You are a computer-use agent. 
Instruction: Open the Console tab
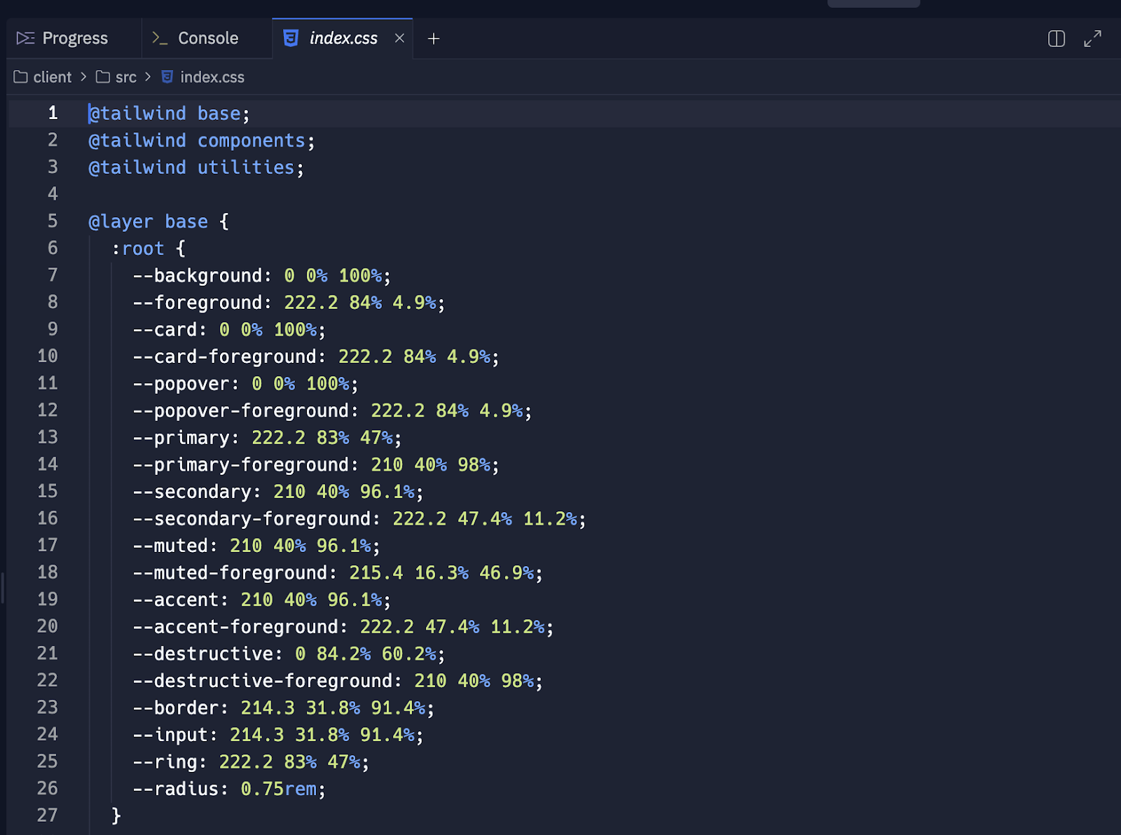point(196,39)
